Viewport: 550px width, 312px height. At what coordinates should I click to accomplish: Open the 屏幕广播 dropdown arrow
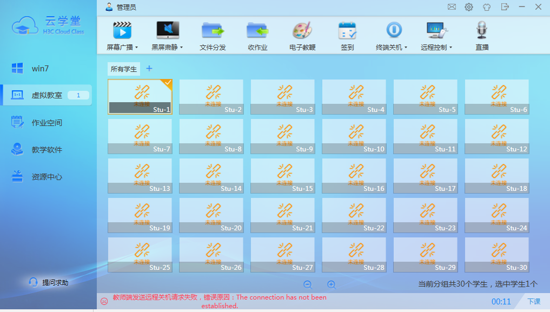point(136,48)
